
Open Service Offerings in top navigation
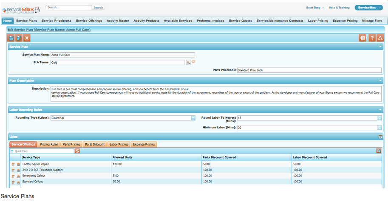click(89, 21)
